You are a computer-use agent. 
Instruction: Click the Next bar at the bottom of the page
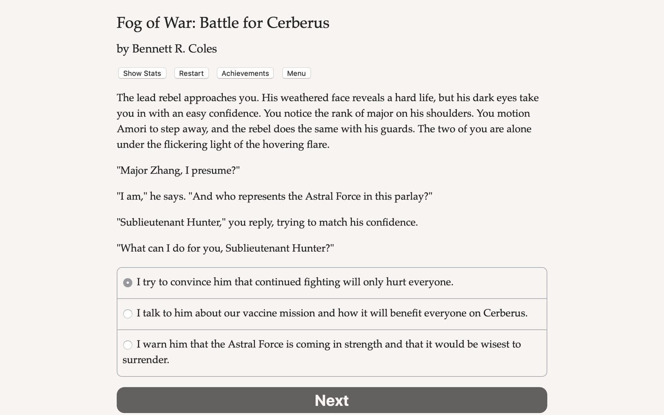[332, 400]
